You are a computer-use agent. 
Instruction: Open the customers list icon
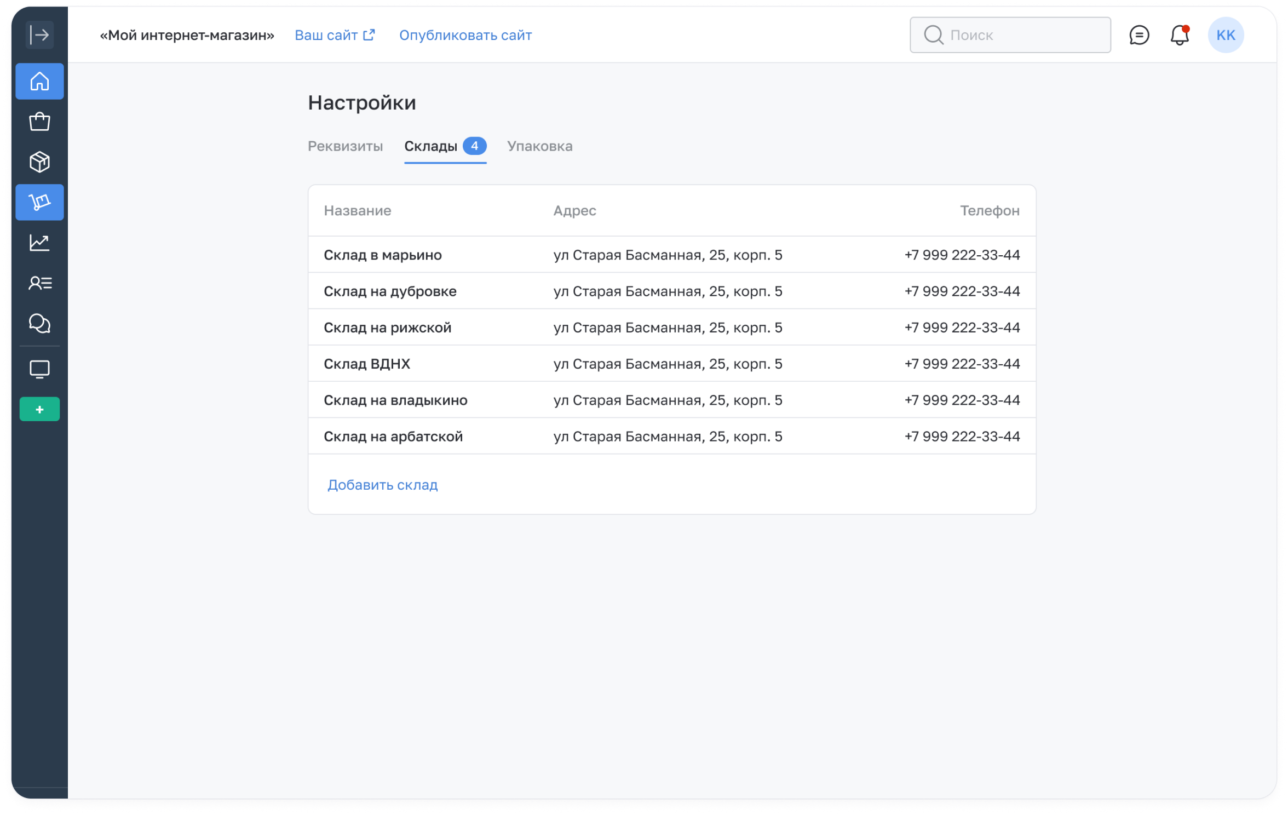click(x=39, y=283)
